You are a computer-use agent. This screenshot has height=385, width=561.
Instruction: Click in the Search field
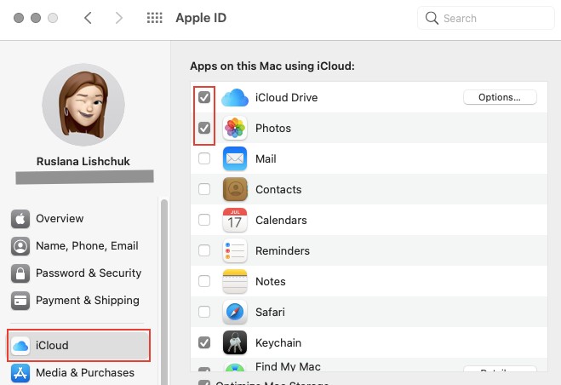tap(486, 18)
